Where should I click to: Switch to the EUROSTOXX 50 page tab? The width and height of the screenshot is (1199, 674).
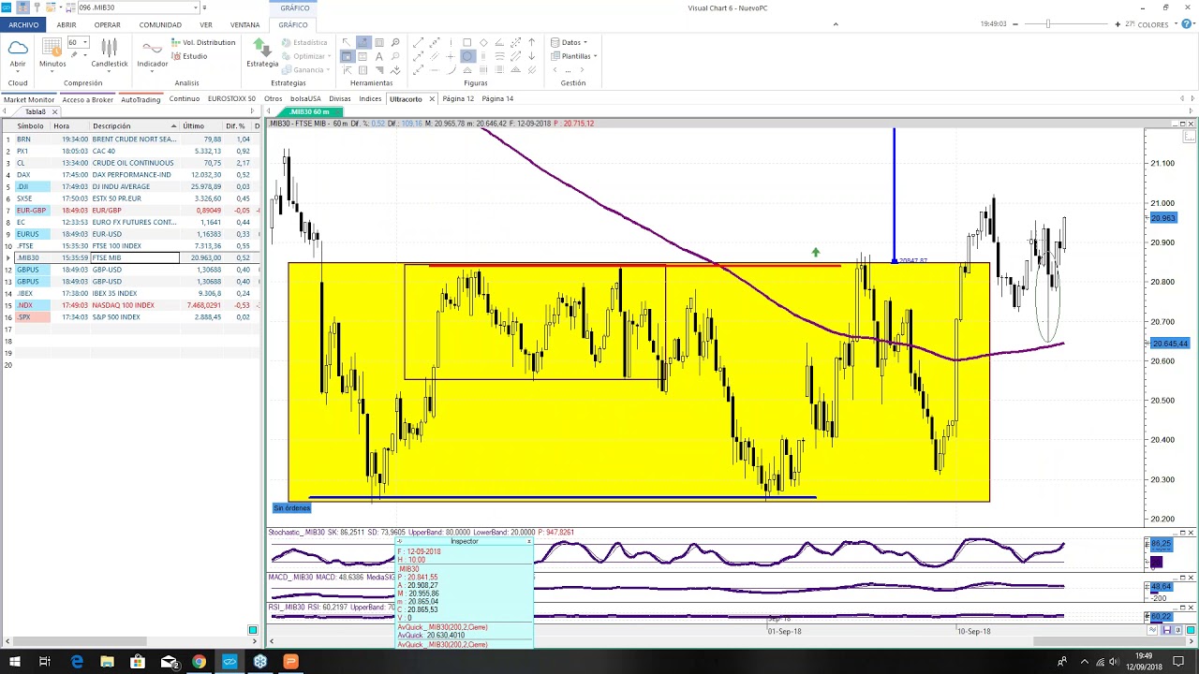pos(231,99)
